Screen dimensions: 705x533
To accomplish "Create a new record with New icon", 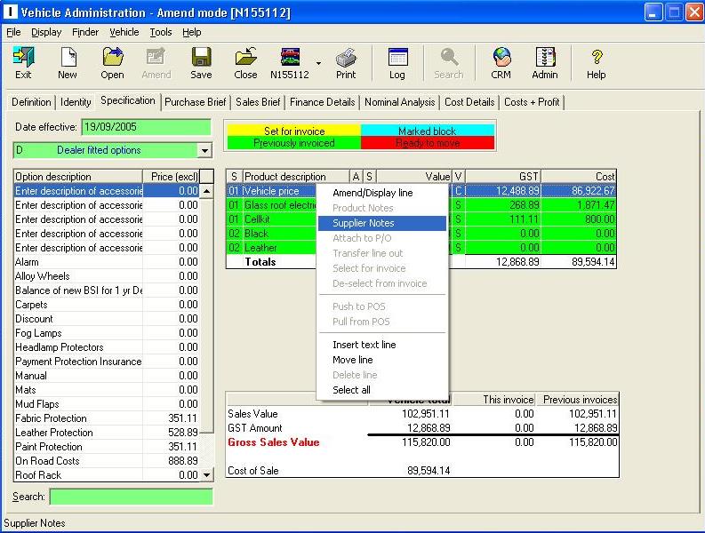I will coord(68,62).
